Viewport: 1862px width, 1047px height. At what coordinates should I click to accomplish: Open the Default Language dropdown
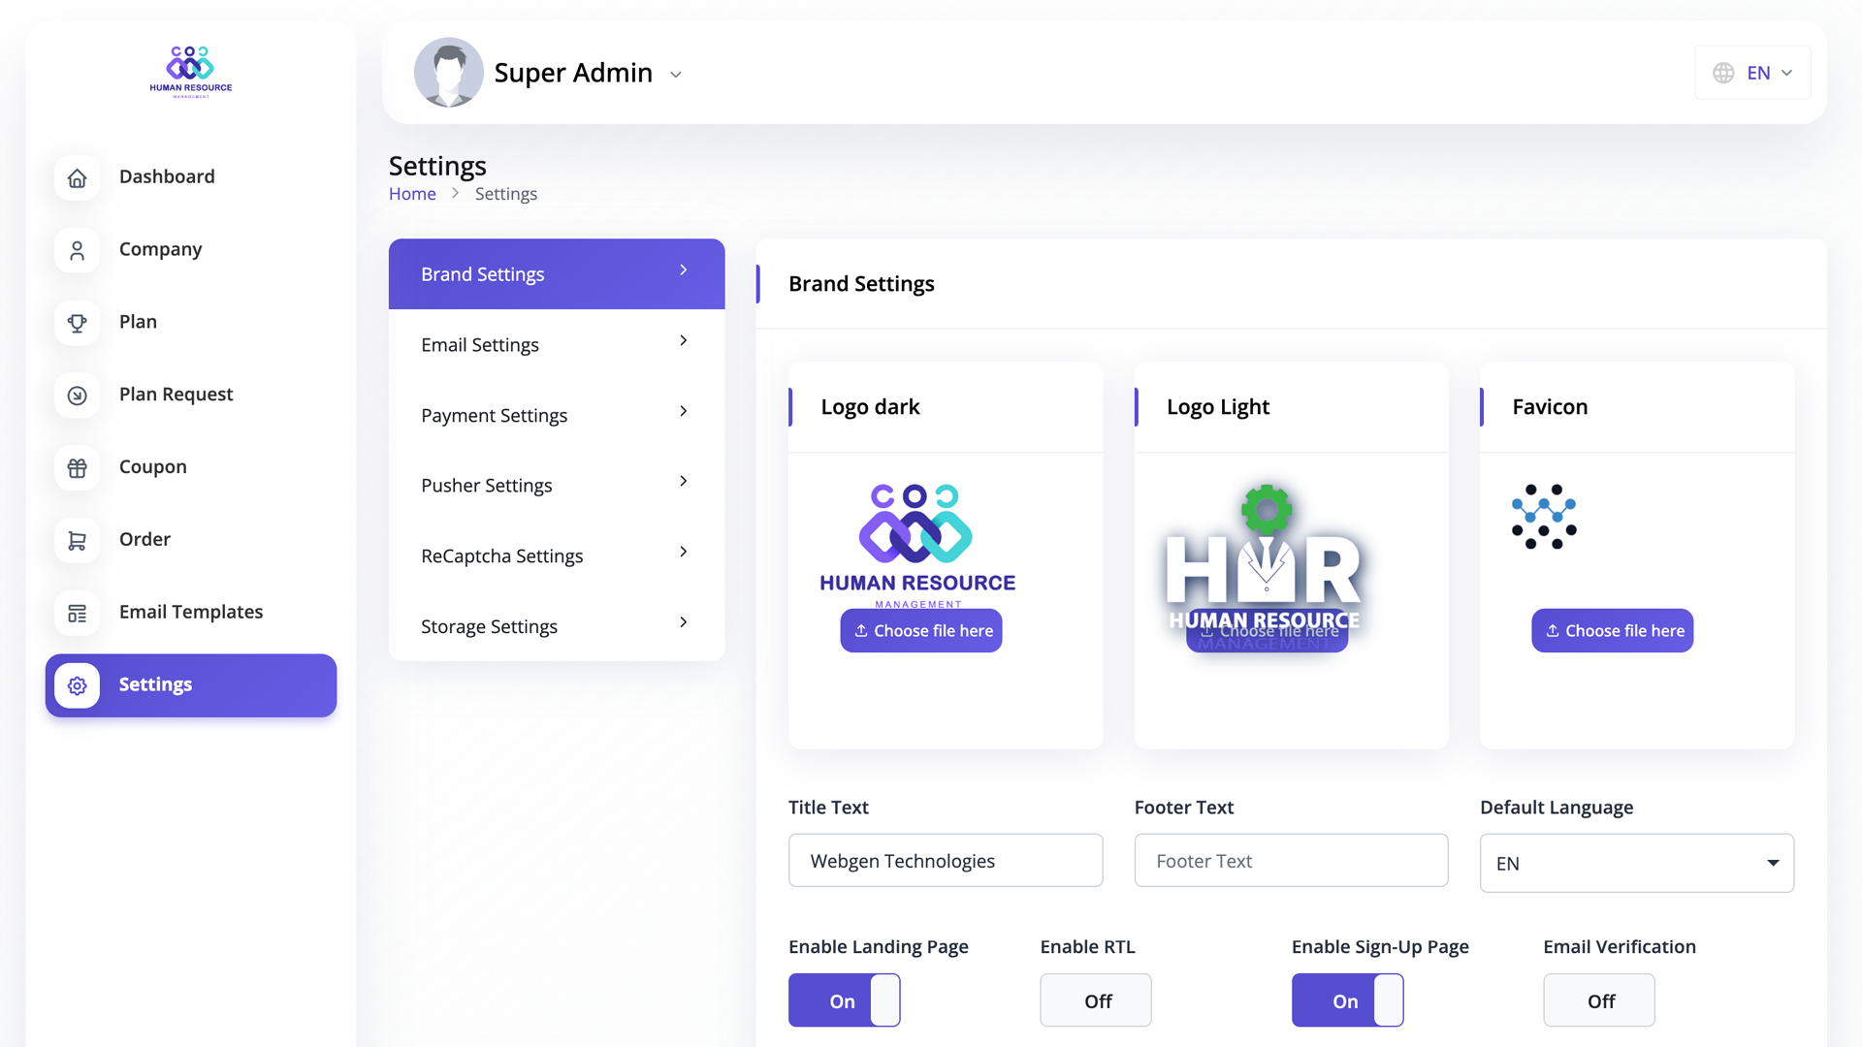(x=1636, y=863)
